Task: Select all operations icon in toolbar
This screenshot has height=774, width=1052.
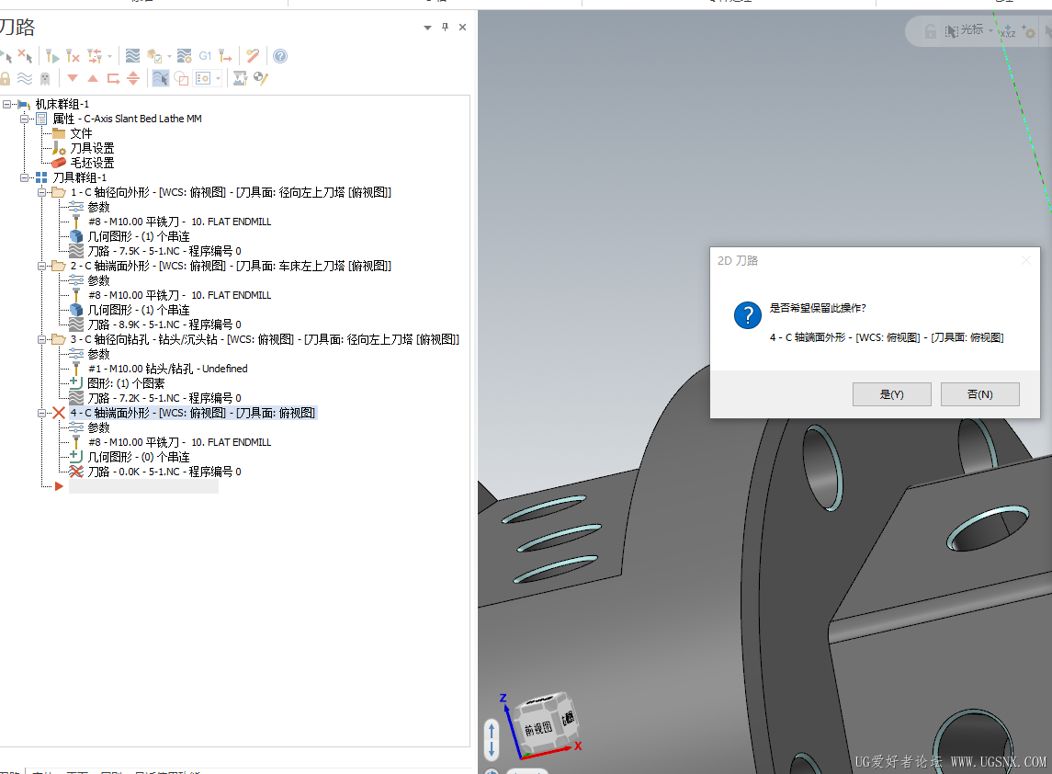Action: 6,56
